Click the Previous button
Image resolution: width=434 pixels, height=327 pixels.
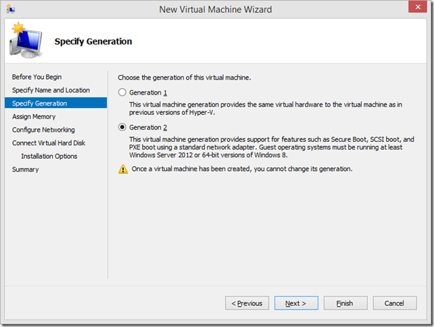[x=247, y=303]
